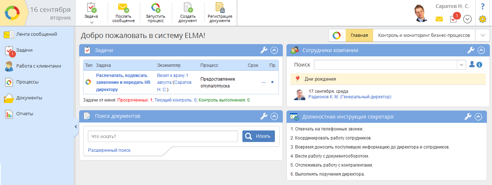Open Радионов К. М. employee link
492x185 pixels.
coord(350,97)
